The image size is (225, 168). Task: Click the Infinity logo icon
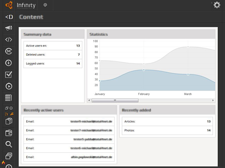9,5
